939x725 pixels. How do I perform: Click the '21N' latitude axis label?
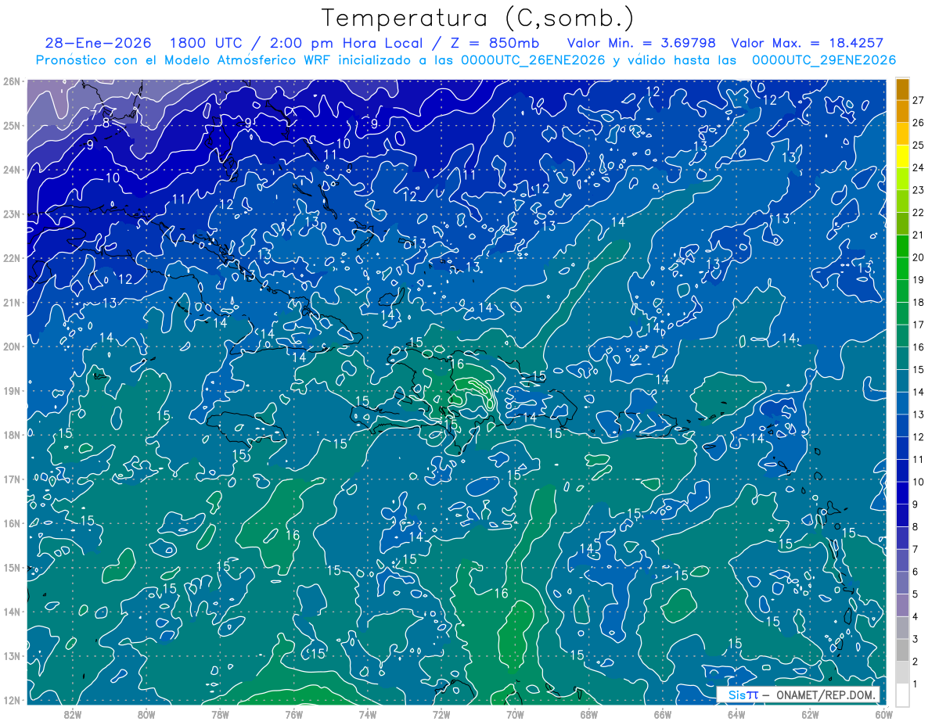(12, 303)
